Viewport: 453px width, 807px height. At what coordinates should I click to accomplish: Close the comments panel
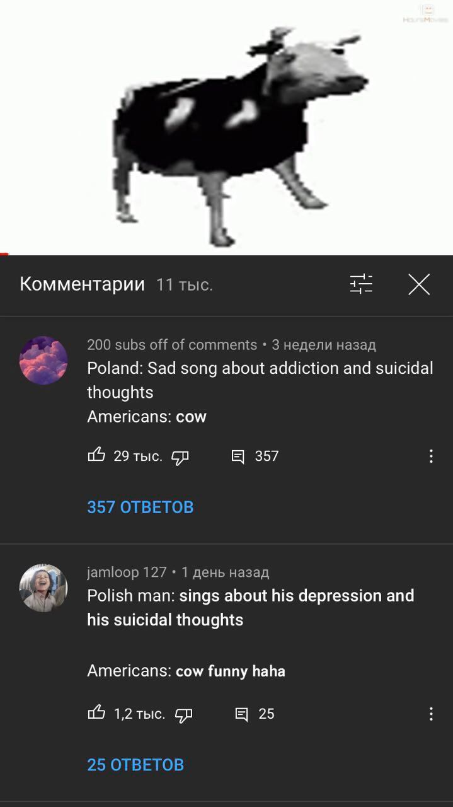[419, 284]
